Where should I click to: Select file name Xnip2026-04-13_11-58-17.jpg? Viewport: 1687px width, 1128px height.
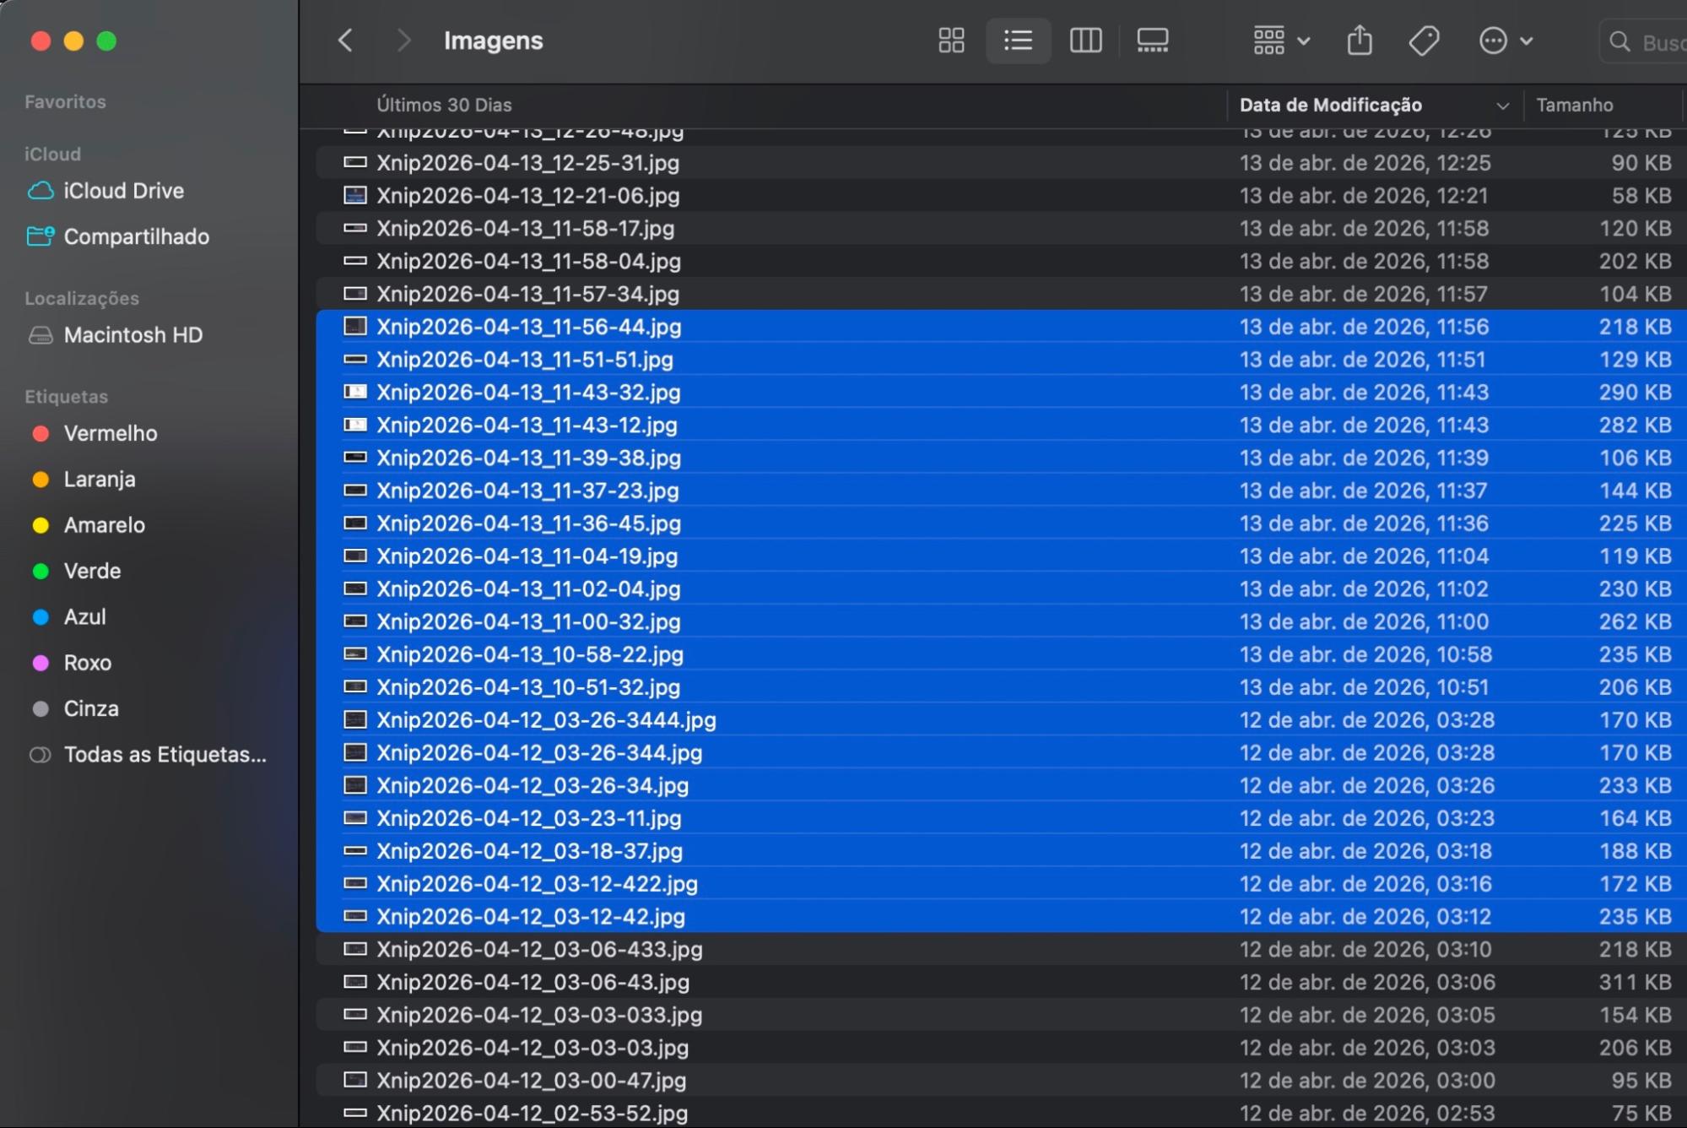click(525, 228)
